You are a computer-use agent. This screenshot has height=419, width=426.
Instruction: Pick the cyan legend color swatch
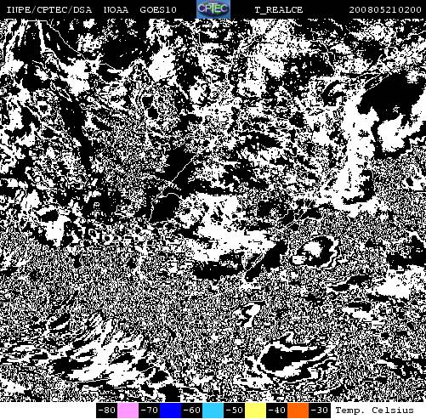point(213,411)
